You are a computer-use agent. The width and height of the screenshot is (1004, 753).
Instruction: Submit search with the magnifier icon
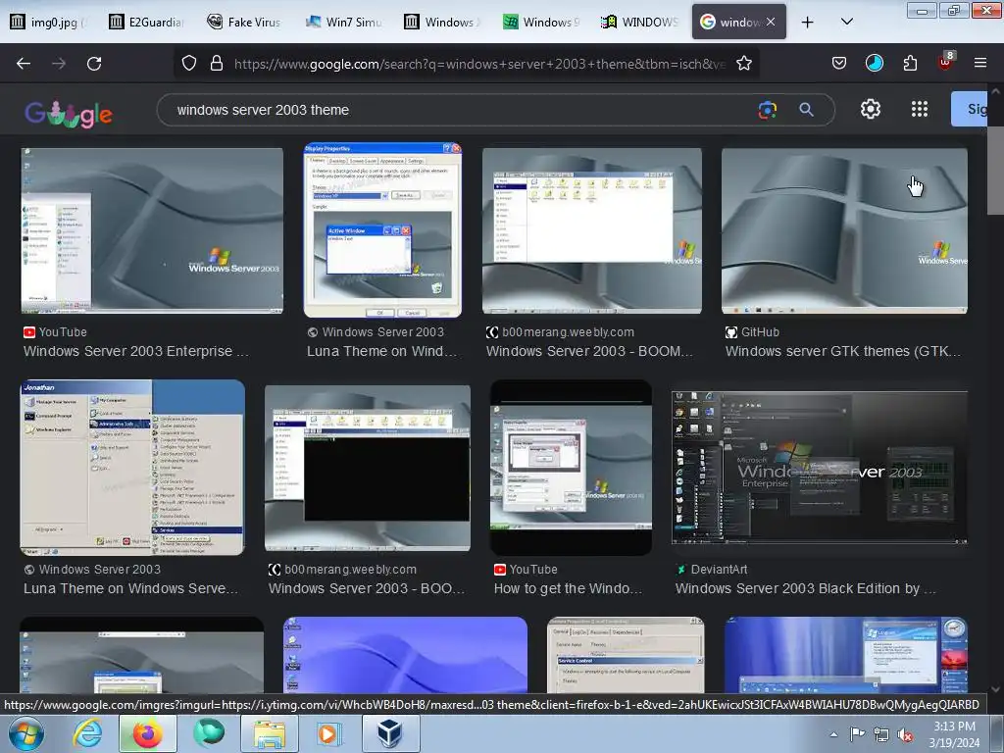(x=806, y=110)
